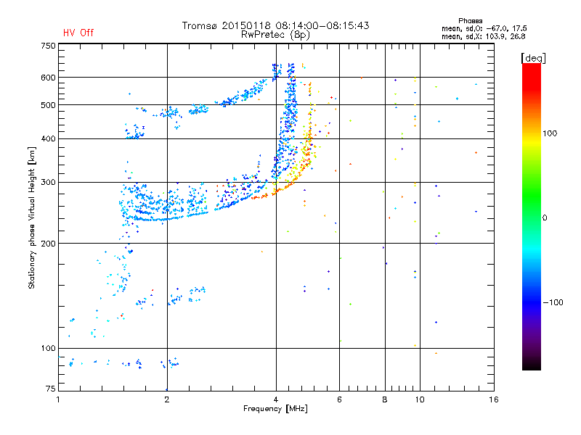Click the x-axis '6' tick label
The width and height of the screenshot is (581, 435).
(339, 399)
